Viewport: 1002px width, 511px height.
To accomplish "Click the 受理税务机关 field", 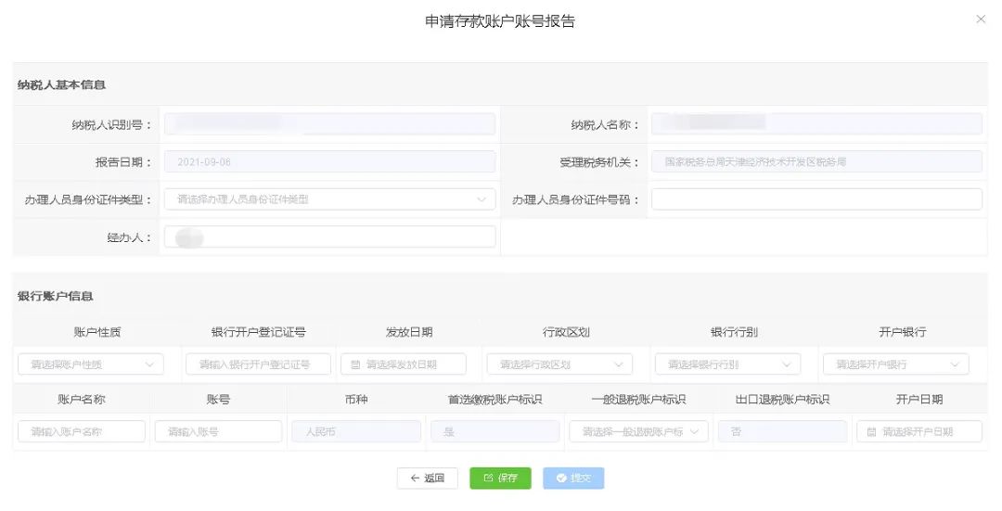I will [x=816, y=161].
